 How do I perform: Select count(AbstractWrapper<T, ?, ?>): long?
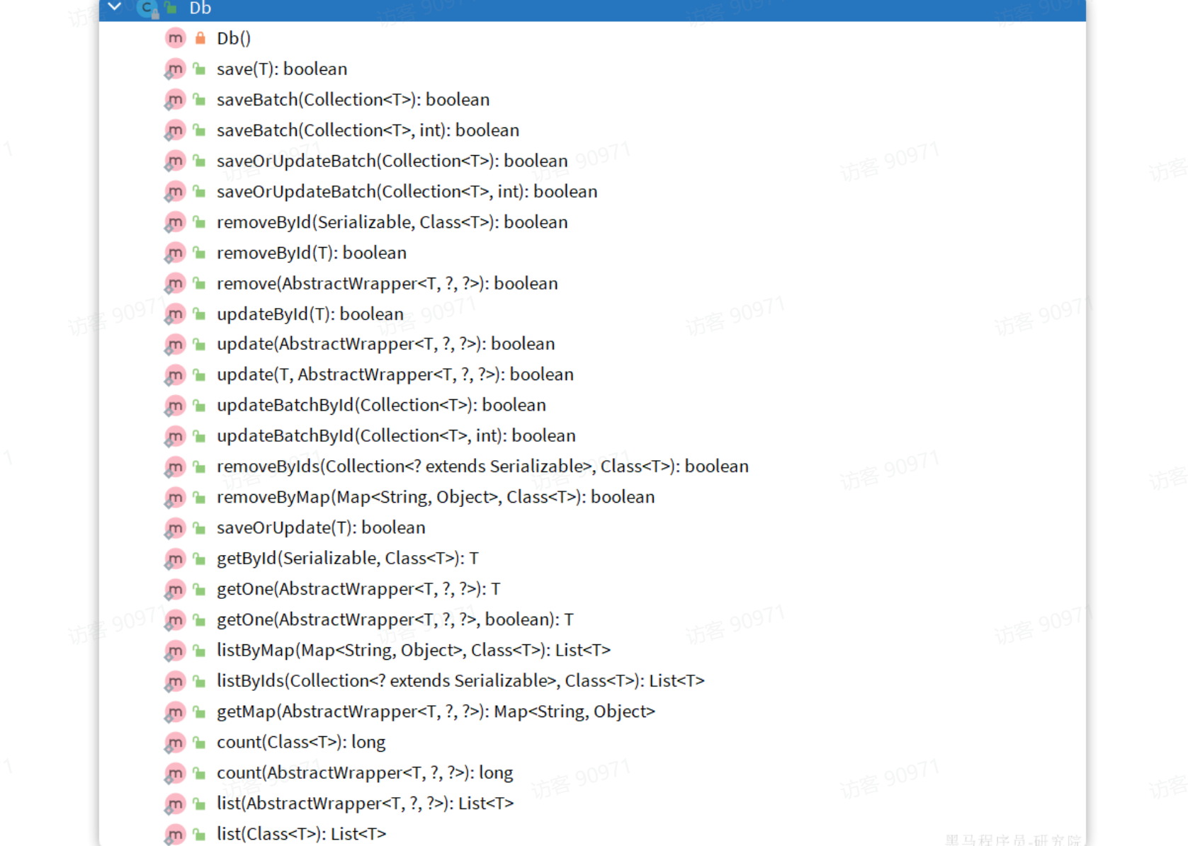pos(365,772)
